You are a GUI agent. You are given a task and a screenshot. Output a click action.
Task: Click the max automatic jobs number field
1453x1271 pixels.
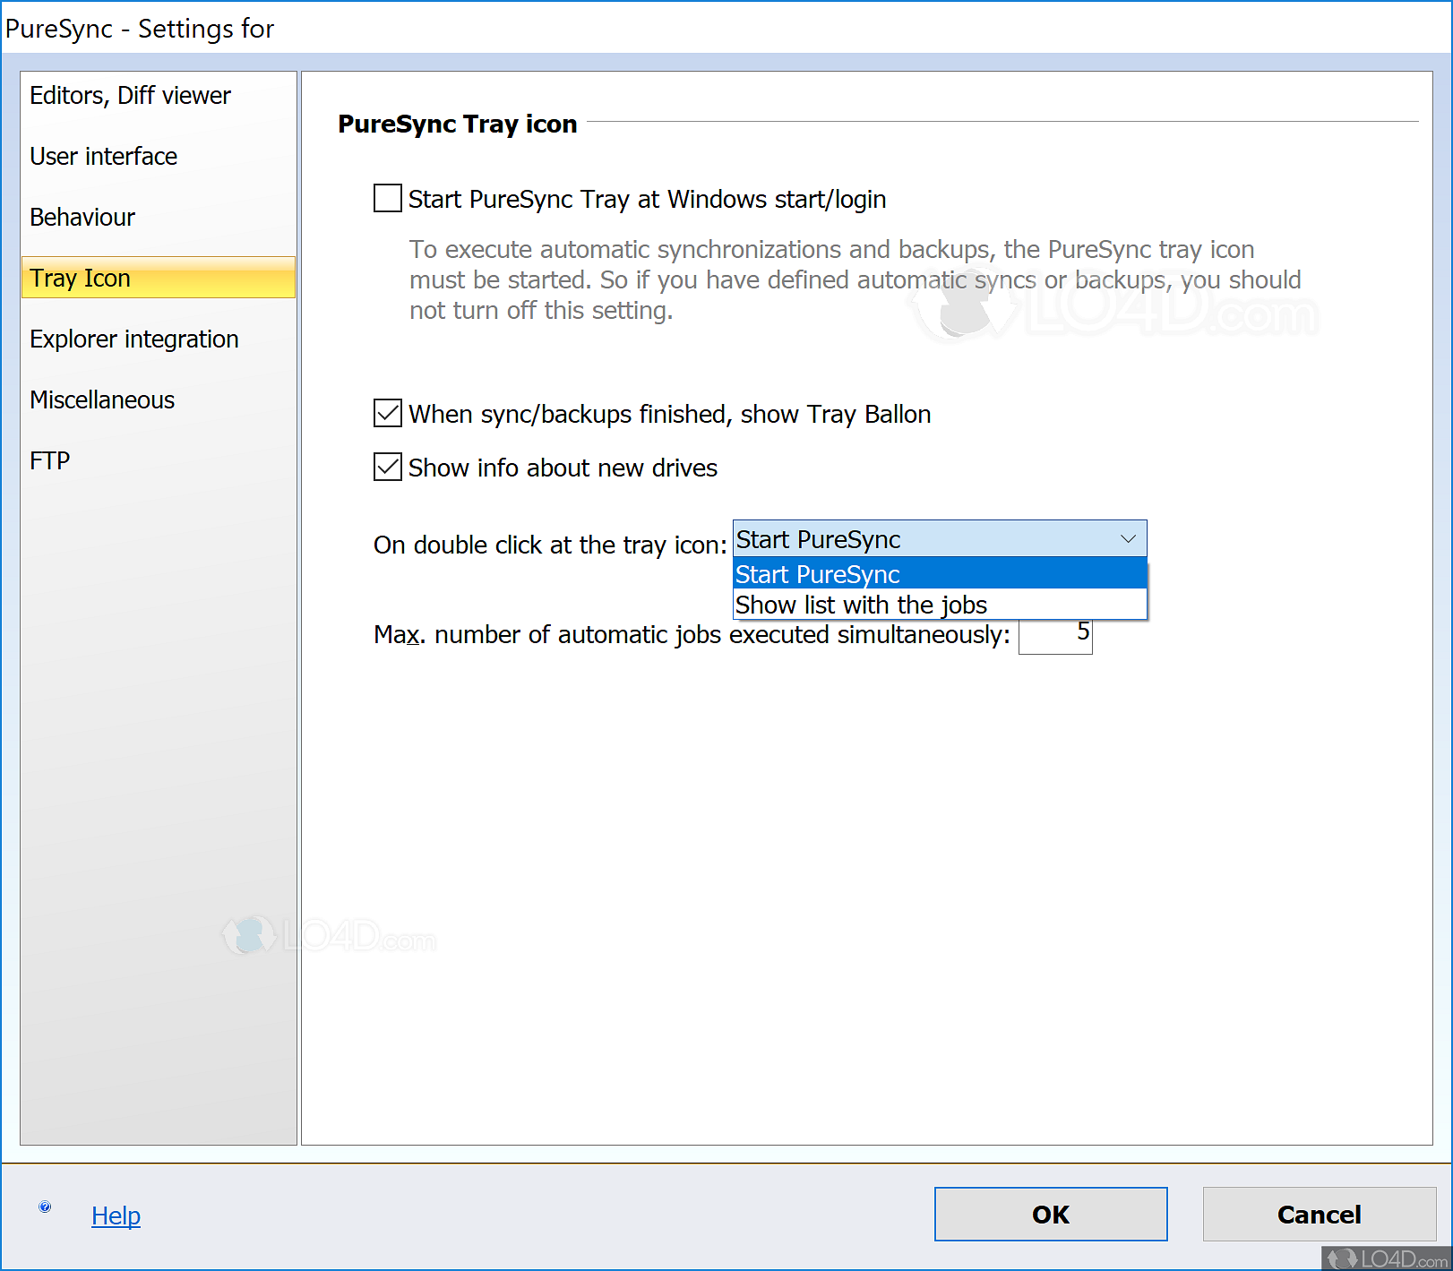pyautogui.click(x=1055, y=636)
